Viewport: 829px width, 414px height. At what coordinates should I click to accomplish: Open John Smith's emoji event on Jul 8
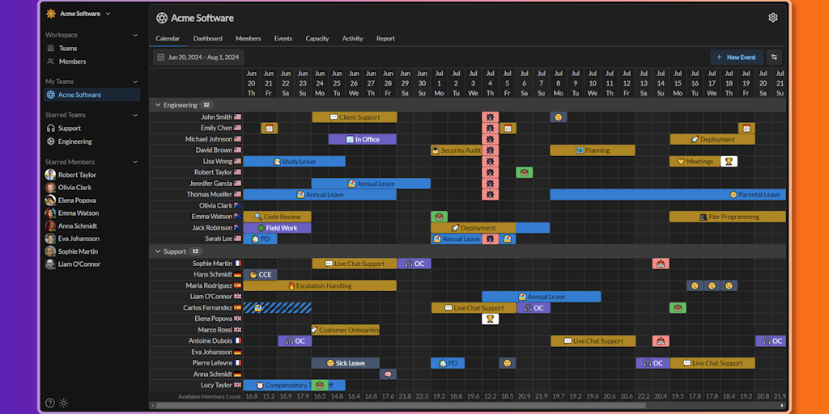(x=559, y=117)
